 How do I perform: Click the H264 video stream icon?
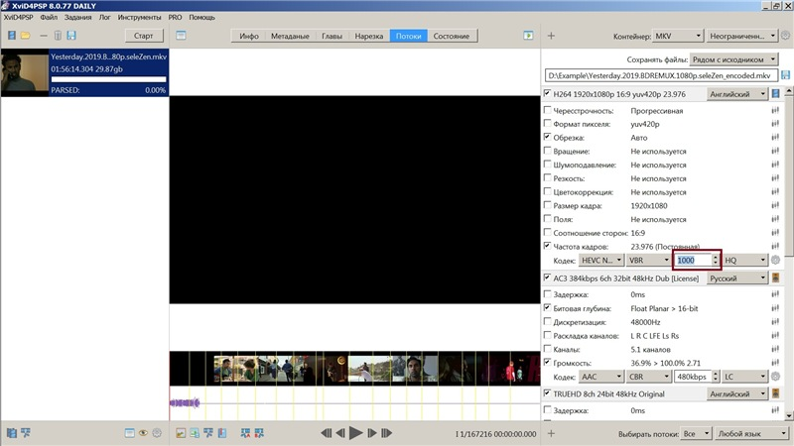pos(775,93)
